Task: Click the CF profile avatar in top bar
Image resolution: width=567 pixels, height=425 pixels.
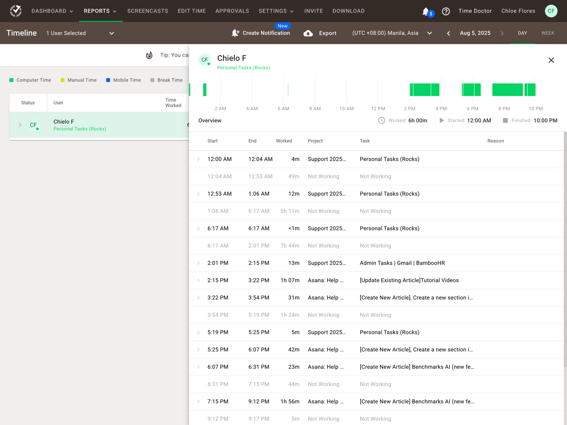Action: (551, 11)
